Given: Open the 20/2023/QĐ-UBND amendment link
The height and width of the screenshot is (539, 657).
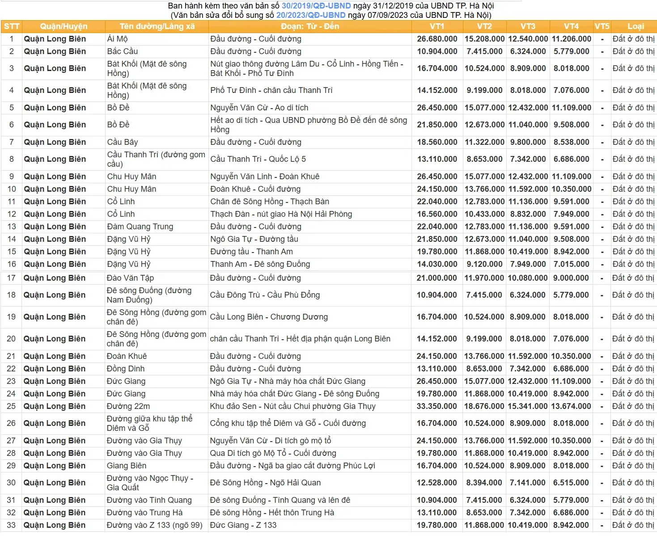Looking at the screenshot, I should point(311,15).
